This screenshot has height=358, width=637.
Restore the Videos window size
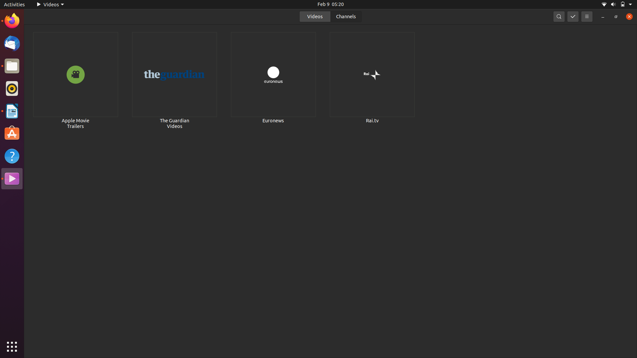click(616, 17)
